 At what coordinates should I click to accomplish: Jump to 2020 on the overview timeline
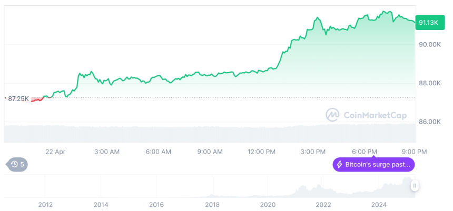(x=268, y=205)
